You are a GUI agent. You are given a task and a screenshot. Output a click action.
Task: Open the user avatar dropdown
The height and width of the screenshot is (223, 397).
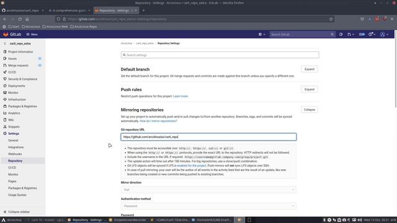(x=384, y=35)
